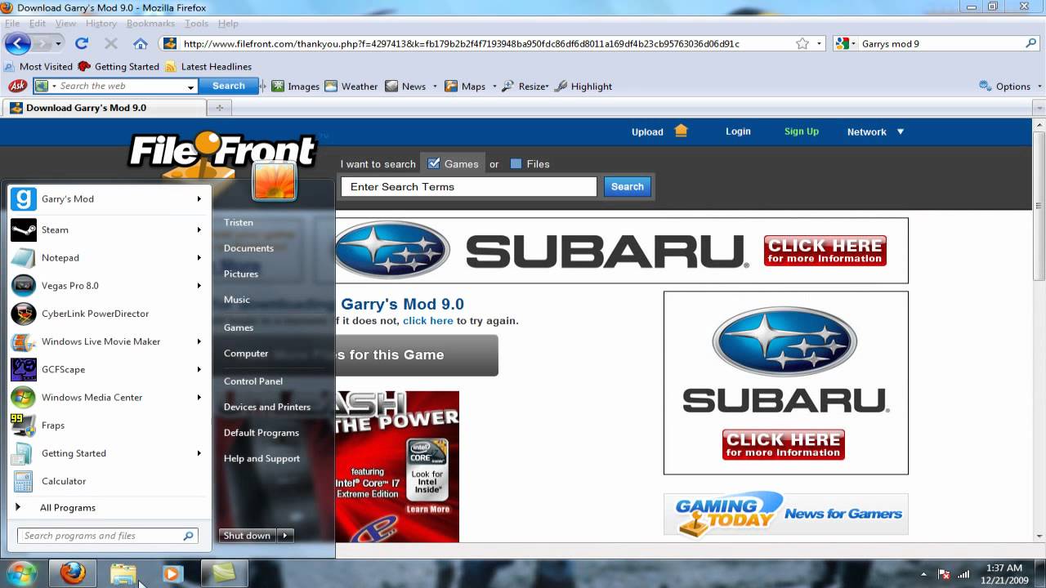
Task: Select the Download Garry's Mod 9.0 tab
Action: (x=103, y=108)
